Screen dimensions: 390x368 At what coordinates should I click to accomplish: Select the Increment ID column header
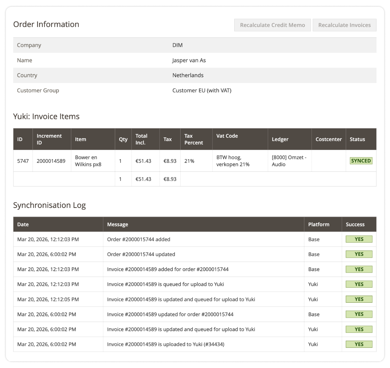(49, 139)
